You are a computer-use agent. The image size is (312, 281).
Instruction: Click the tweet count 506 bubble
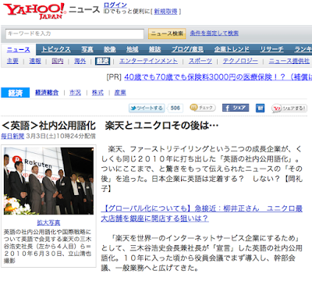(x=175, y=108)
